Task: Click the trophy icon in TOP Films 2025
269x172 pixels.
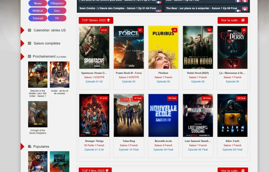Action: pyautogui.click(x=107, y=170)
